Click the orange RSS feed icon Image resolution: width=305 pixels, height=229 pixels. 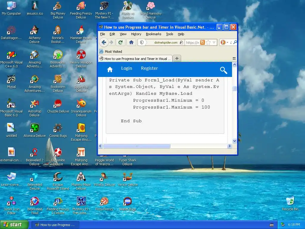coord(203,42)
